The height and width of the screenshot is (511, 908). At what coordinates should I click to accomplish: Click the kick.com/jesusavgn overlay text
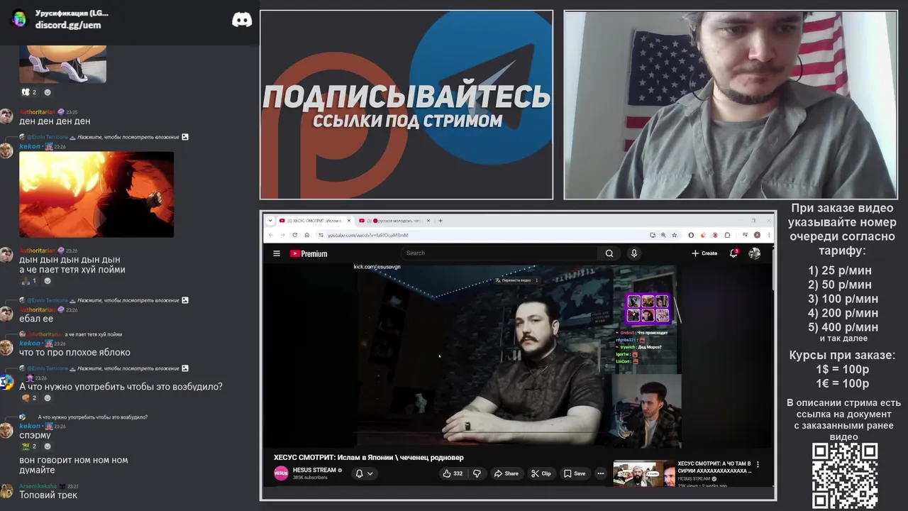click(377, 267)
